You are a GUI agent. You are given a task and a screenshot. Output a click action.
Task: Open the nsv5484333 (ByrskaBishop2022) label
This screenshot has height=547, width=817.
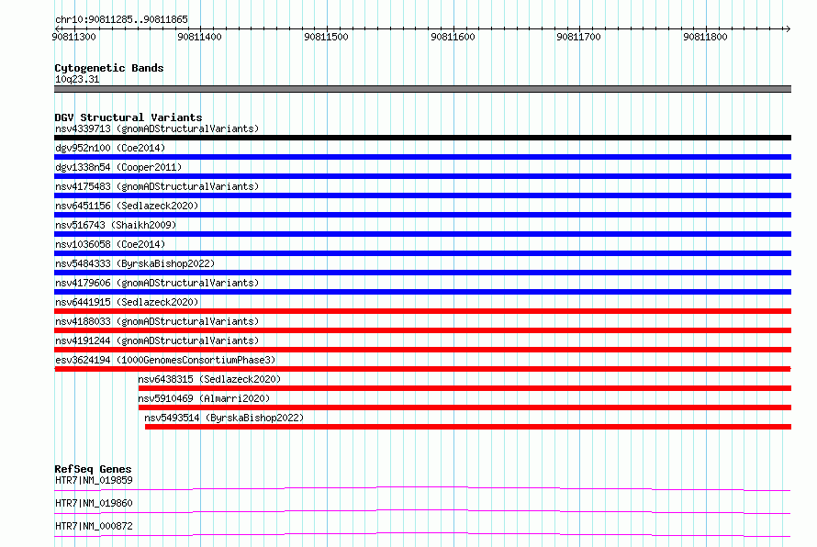[x=135, y=263]
